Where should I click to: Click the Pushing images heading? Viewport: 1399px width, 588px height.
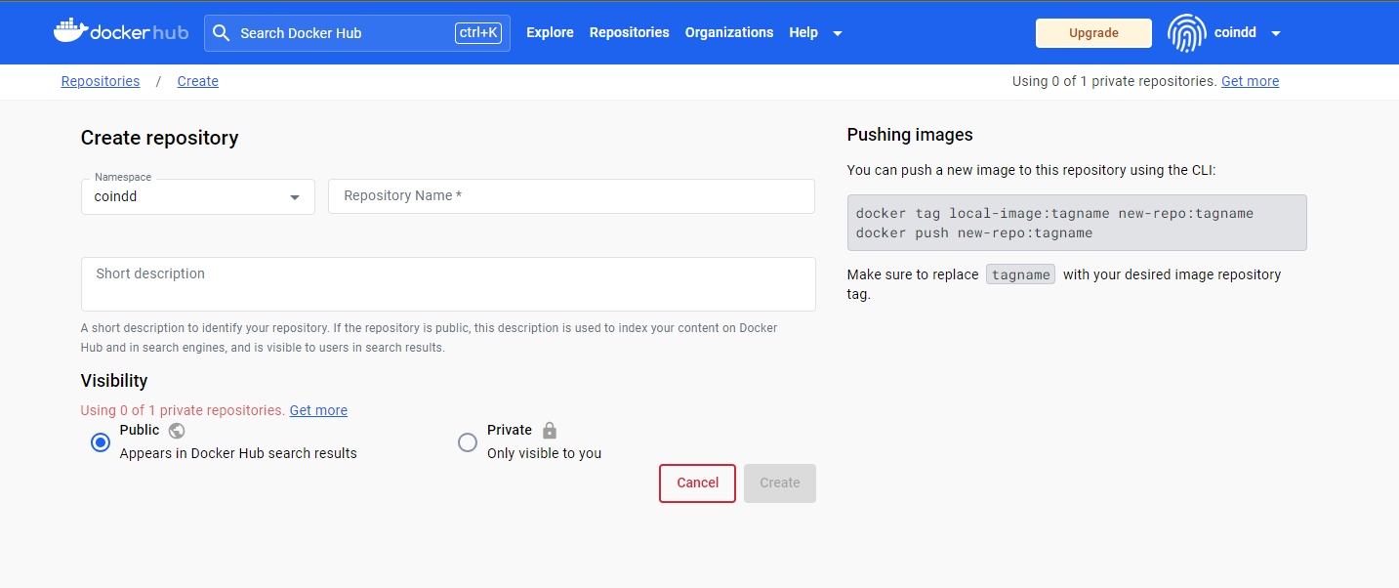(910, 135)
